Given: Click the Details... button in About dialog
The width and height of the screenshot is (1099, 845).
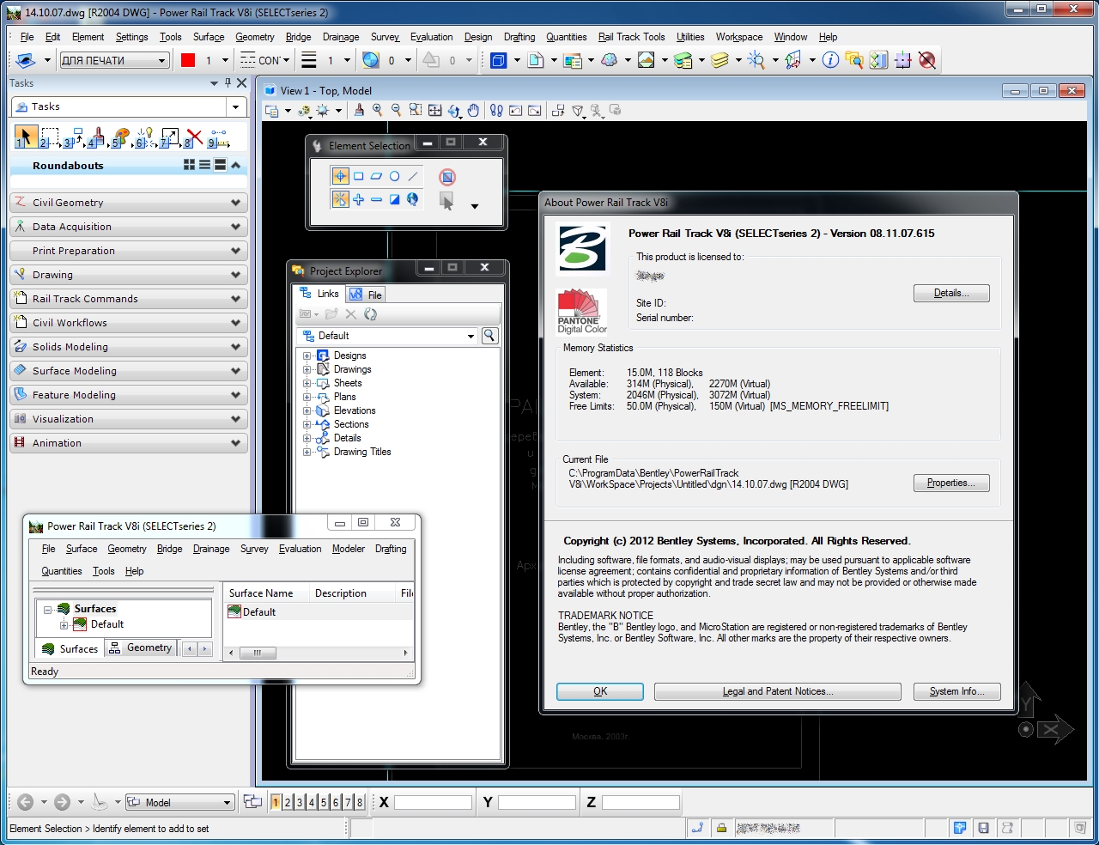Looking at the screenshot, I should (951, 293).
